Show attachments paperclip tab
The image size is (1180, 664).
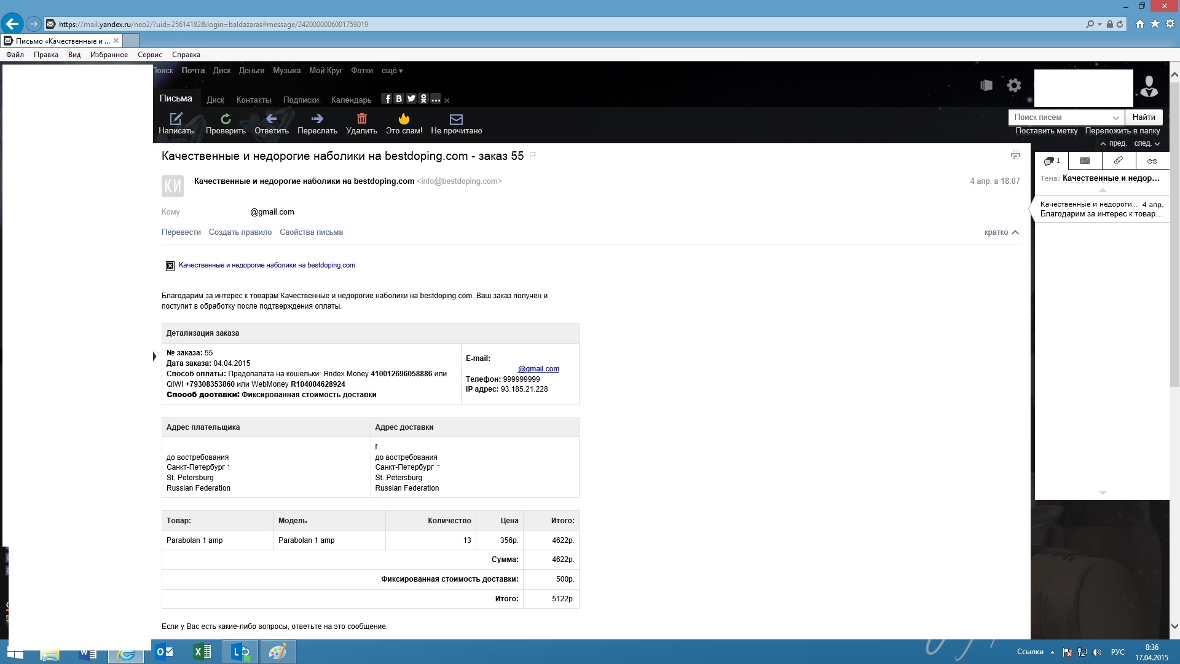(x=1119, y=160)
